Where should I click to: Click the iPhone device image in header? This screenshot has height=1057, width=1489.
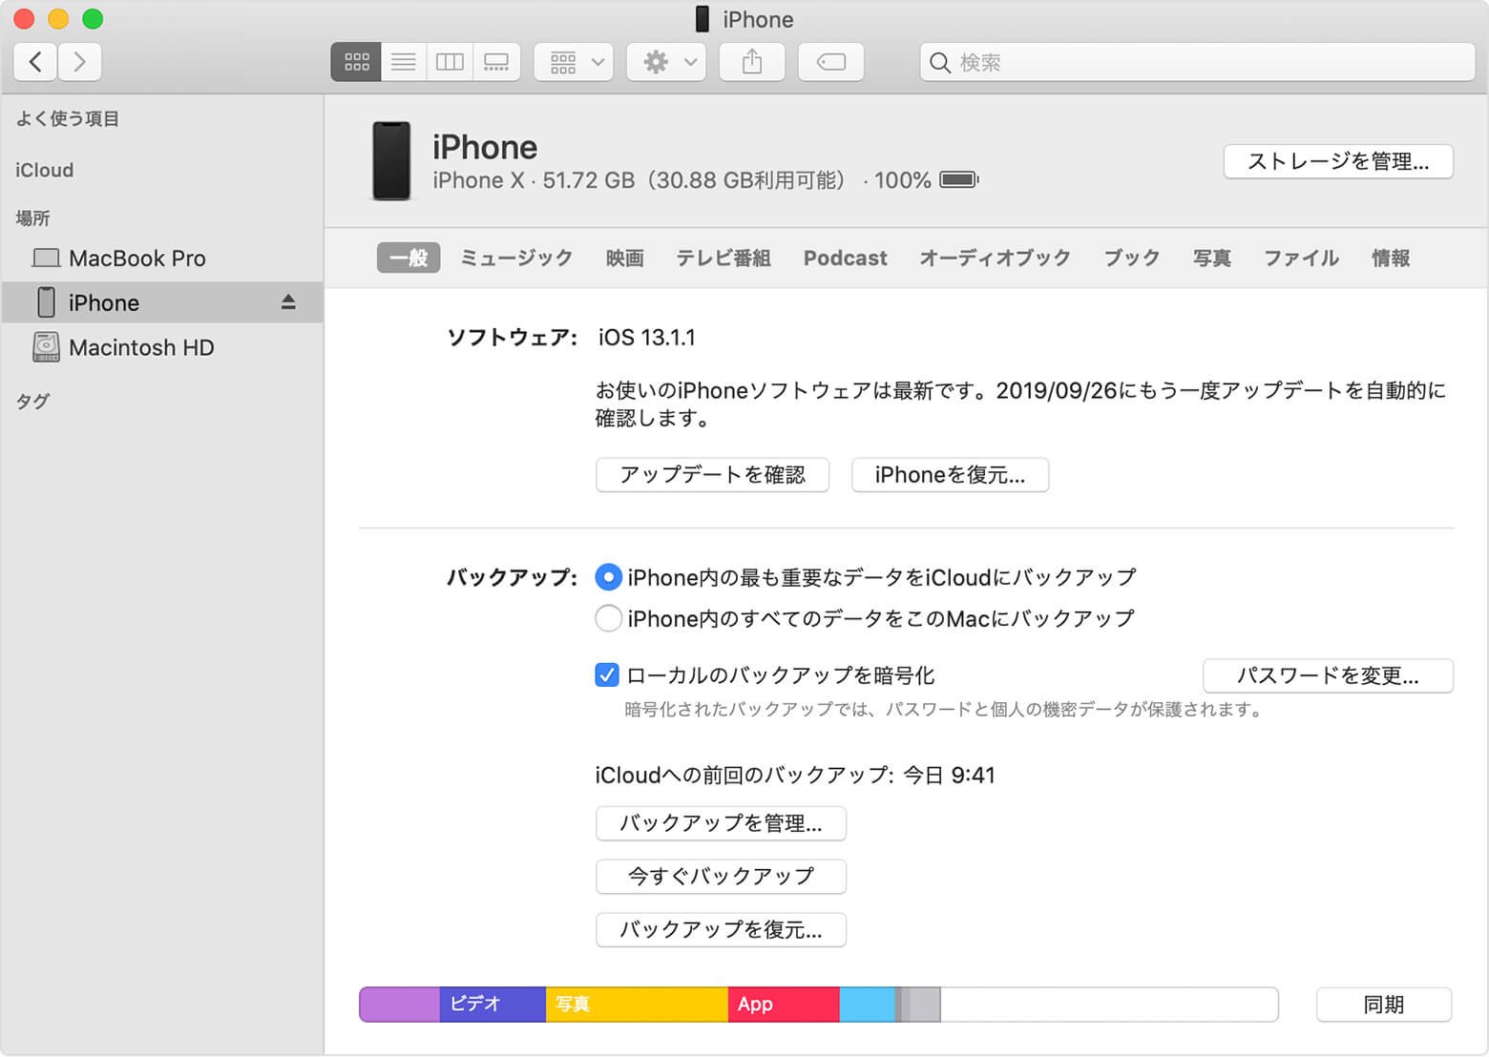(x=391, y=160)
